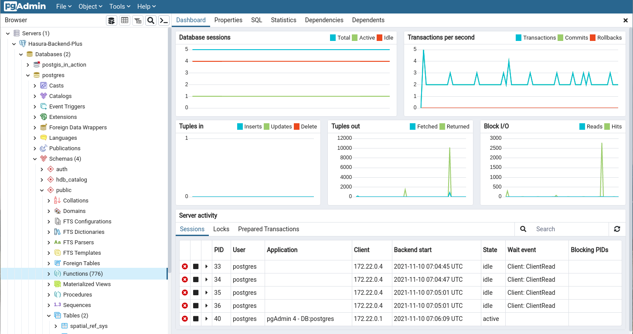Viewport: 633px width, 334px height.
Task: Collapse the Schemas (4) node
Action: tap(35, 159)
